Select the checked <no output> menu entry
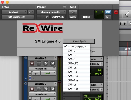This screenshot has width=131, height=100. coord(76,46)
